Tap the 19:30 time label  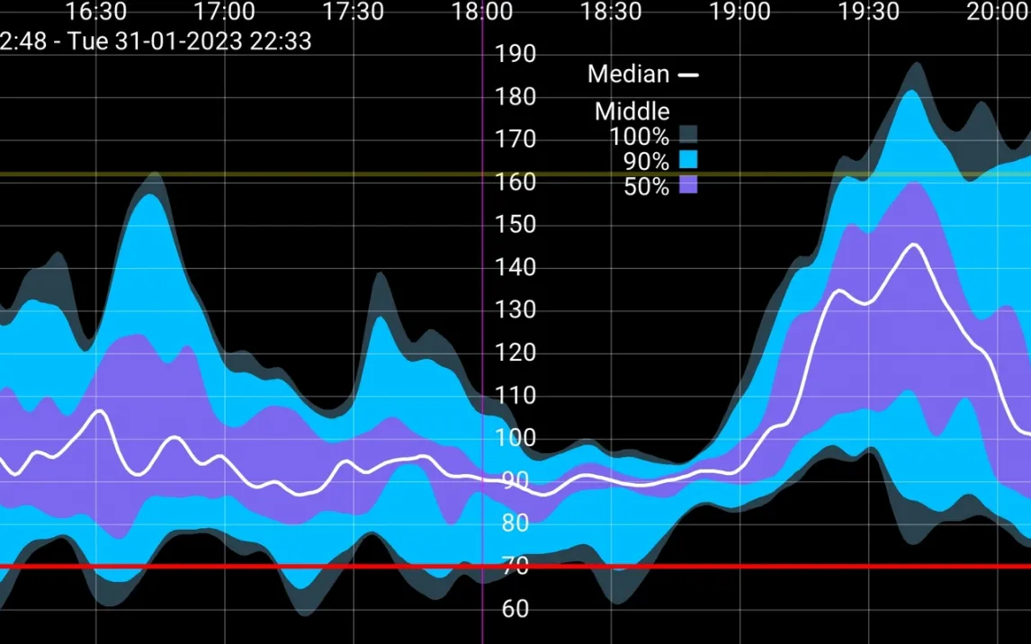pos(868,12)
